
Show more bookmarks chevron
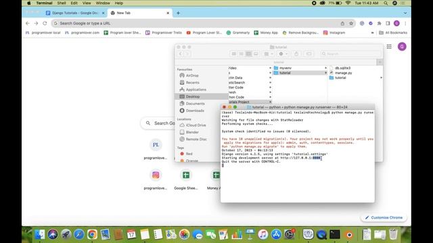pos(372,32)
